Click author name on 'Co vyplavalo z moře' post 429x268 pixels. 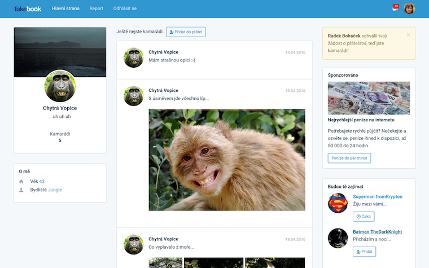coord(163,239)
